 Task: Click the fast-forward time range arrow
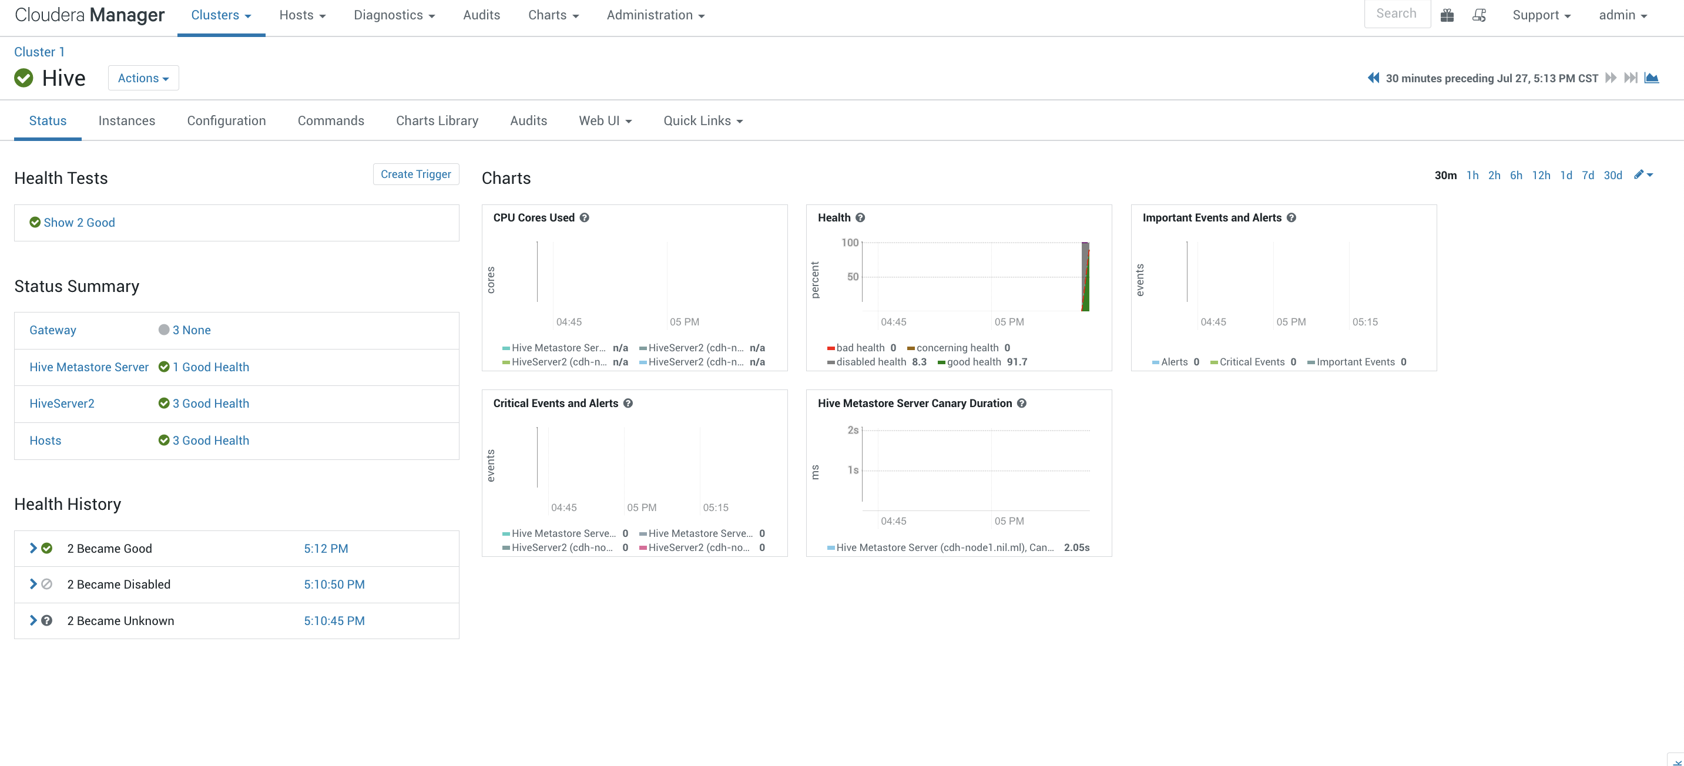click(1611, 78)
